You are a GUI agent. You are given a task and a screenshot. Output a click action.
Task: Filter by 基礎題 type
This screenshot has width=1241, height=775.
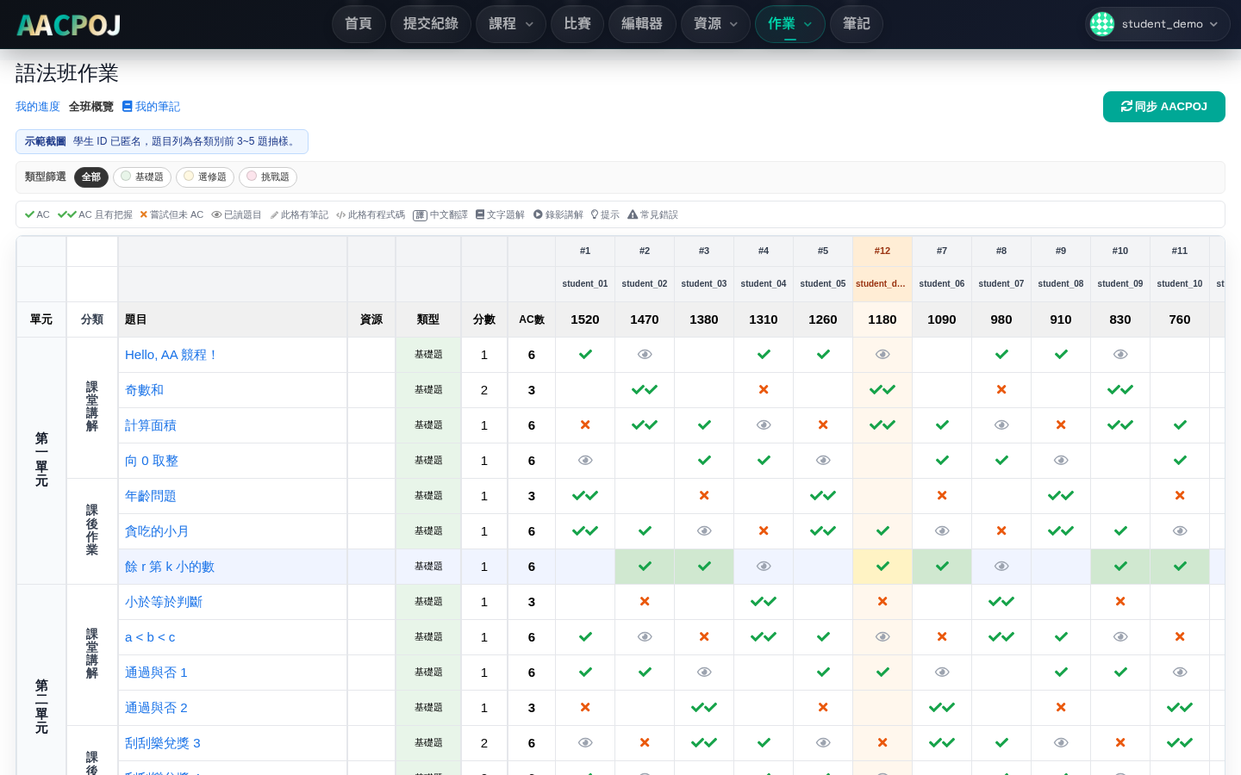click(x=142, y=177)
